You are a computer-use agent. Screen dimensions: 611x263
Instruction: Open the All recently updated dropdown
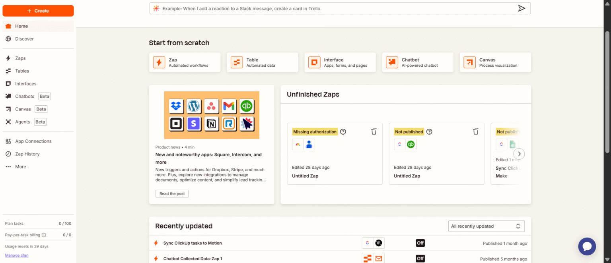pyautogui.click(x=486, y=226)
